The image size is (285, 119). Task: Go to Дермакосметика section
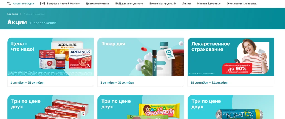point(97,4)
